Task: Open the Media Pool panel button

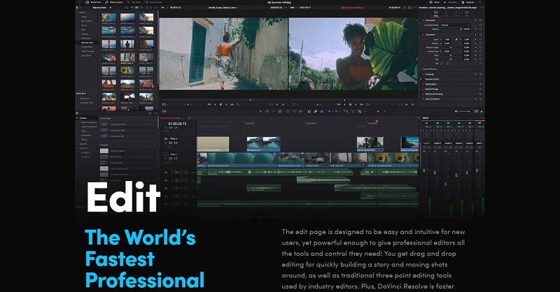Action: click(x=94, y=2)
